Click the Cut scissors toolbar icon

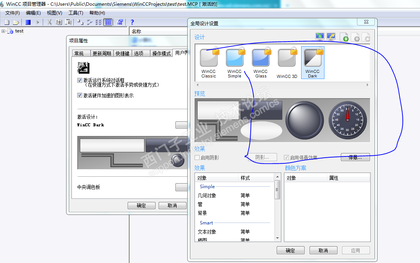pyautogui.click(x=50, y=22)
